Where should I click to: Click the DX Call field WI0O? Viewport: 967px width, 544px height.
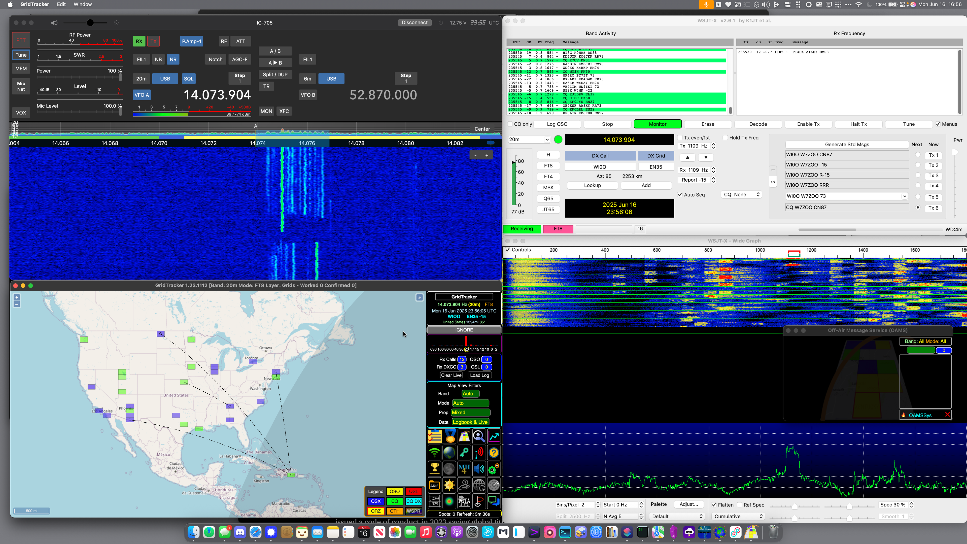(600, 167)
